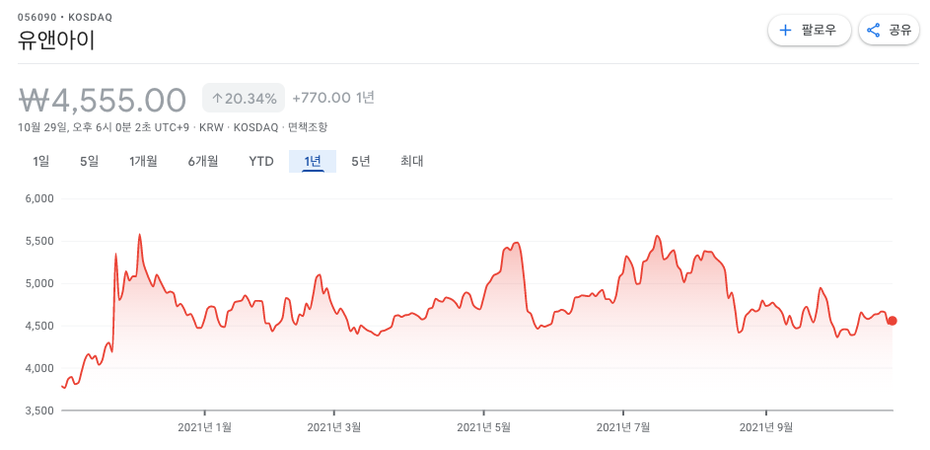Click the ↑20.34% change badge
Viewport: 930px width, 450px height.
pyautogui.click(x=244, y=98)
